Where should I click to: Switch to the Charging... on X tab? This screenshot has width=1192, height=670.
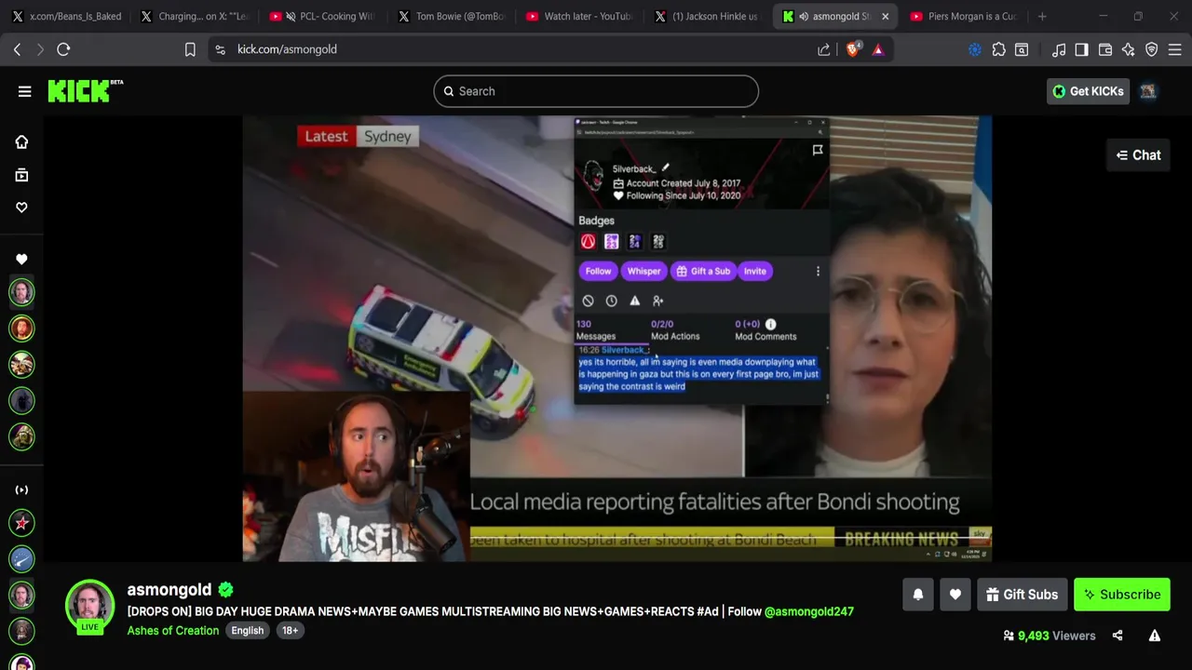coord(196,16)
